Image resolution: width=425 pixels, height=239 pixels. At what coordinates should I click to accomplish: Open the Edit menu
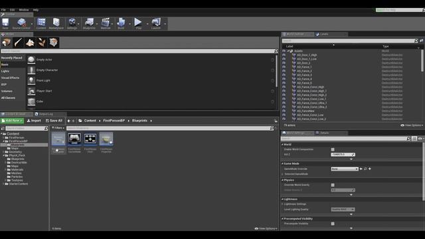(x=13, y=10)
